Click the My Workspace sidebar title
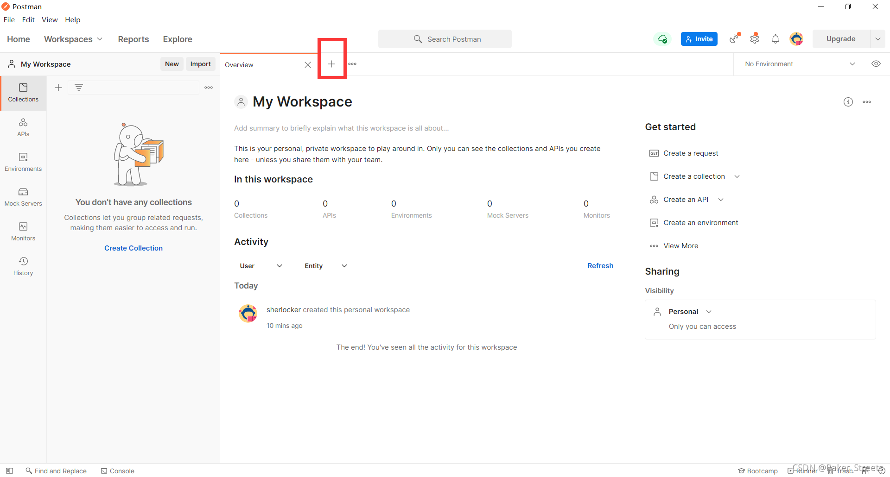Image resolution: width=890 pixels, height=477 pixels. (45, 64)
